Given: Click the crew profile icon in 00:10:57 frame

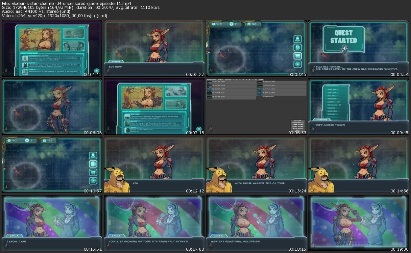Looking at the screenshot, I should tap(93, 155).
